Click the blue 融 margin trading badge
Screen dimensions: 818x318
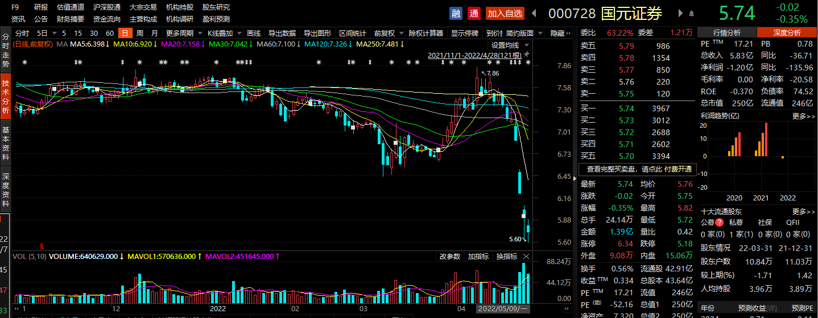click(x=456, y=13)
